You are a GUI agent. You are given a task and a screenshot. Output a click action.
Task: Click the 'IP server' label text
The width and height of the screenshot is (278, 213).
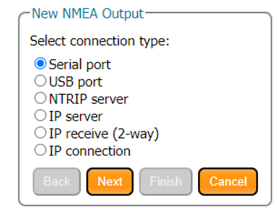click(76, 116)
